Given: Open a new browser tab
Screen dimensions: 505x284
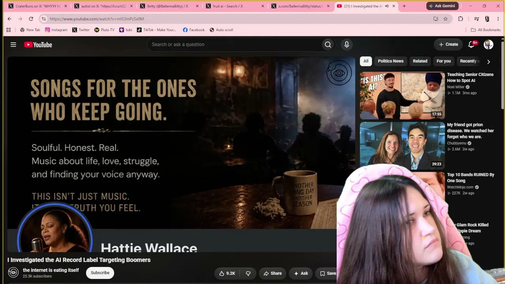Looking at the screenshot, I should (x=404, y=6).
